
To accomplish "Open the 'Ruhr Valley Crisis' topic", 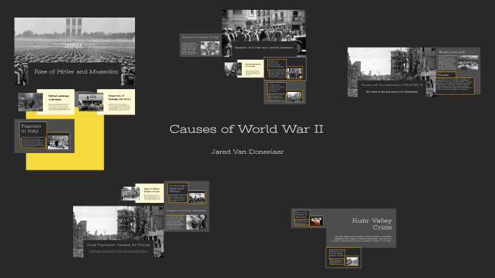I will (361, 228).
